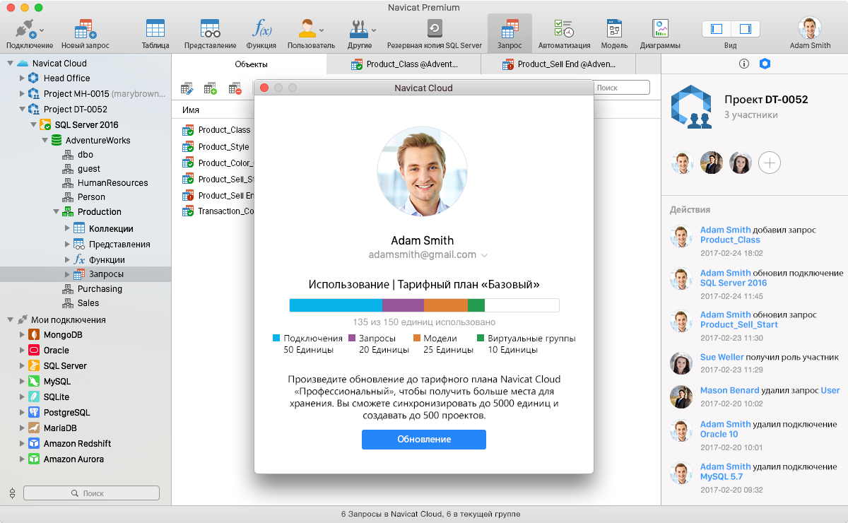Add a project member with plus circle
The height and width of the screenshot is (523, 848).
pos(770,163)
